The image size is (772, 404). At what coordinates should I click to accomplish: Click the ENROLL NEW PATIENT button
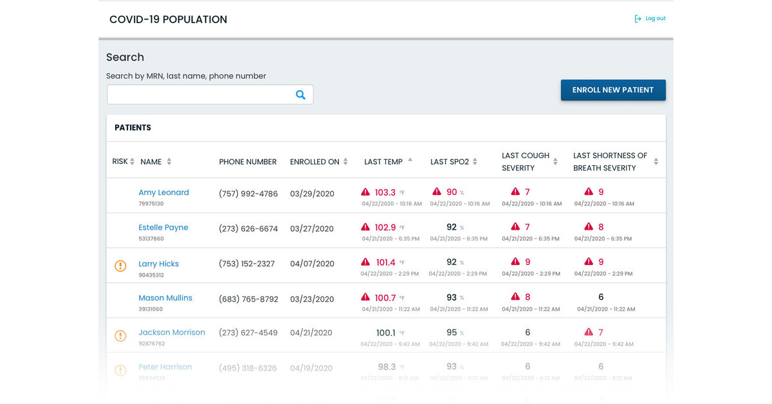tap(612, 90)
